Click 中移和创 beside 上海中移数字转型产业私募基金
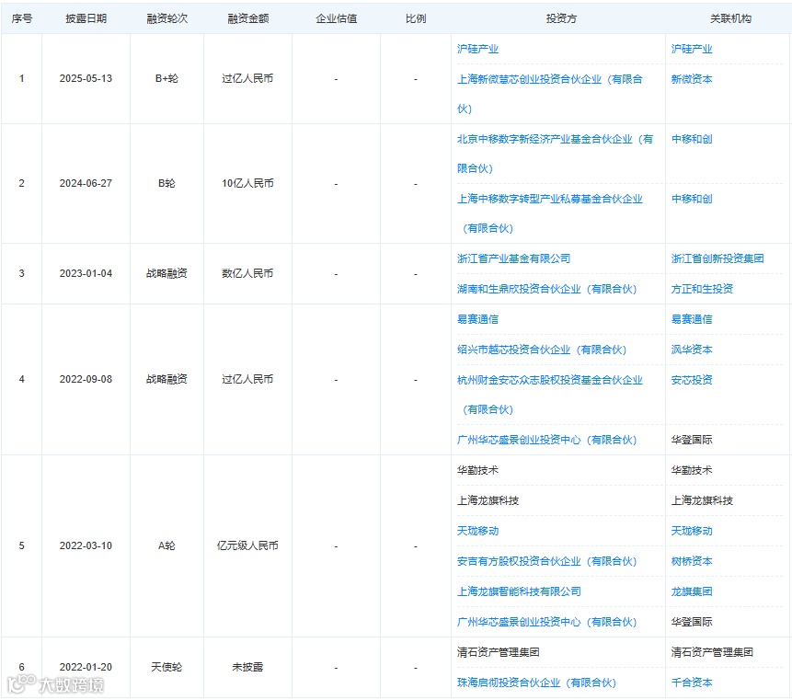792x700 pixels. point(692,199)
